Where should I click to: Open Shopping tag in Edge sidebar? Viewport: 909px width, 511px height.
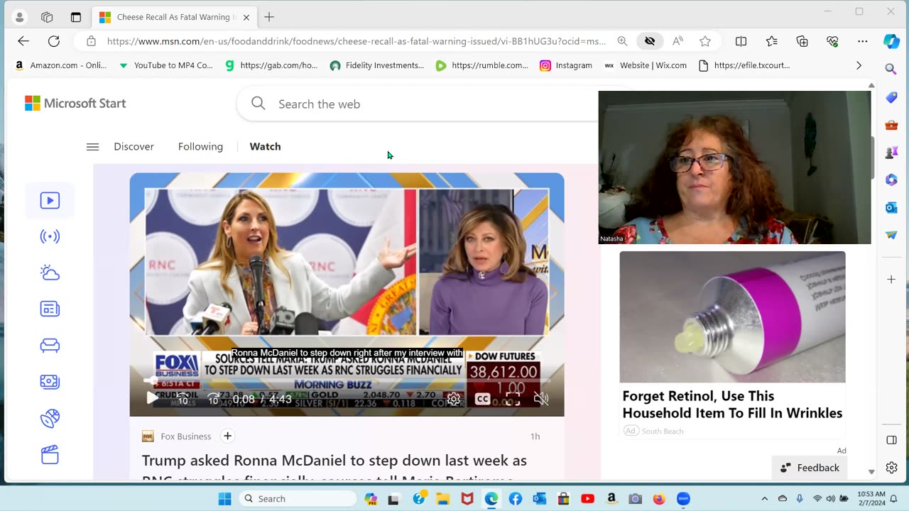tap(891, 98)
